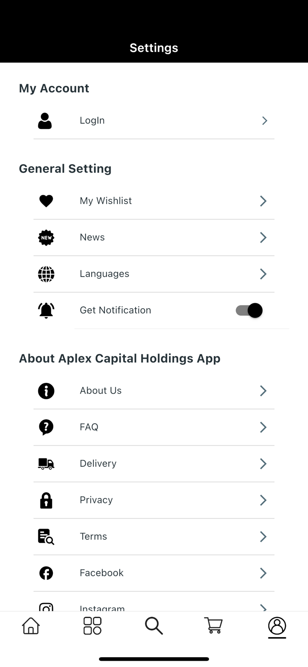308x667 pixels.
Task: Click the bell icon for Get Notification
Action: coord(46,310)
